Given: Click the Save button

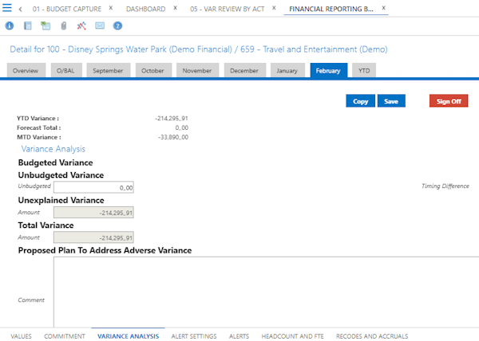Looking at the screenshot, I should point(391,101).
